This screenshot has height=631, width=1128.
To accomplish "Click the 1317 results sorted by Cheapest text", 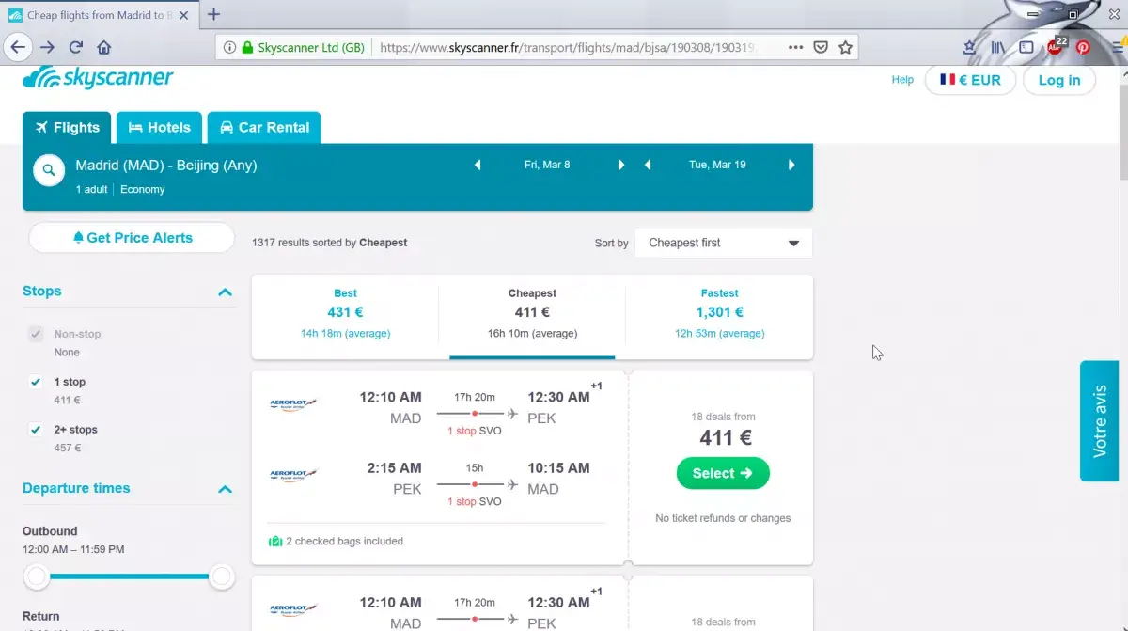I will 330,243.
